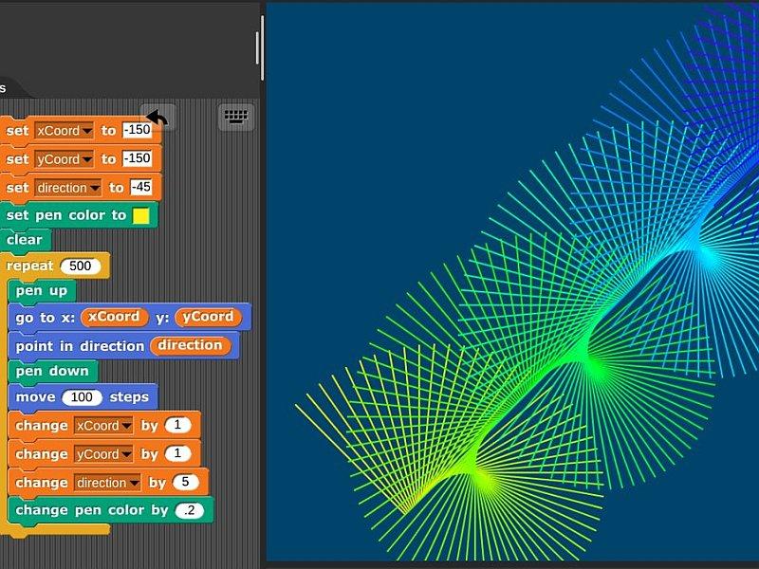Click the repeat count field showing 500
Image resolution: width=759 pixels, height=569 pixels.
[81, 266]
